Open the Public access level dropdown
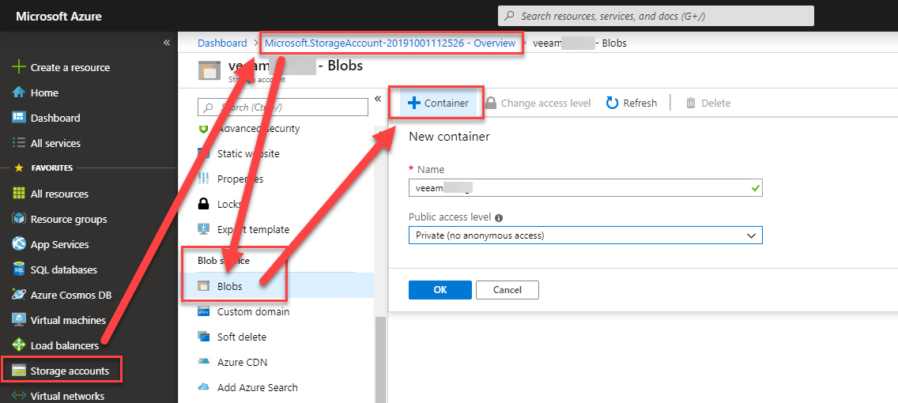Image resolution: width=898 pixels, height=403 pixels. (x=585, y=235)
